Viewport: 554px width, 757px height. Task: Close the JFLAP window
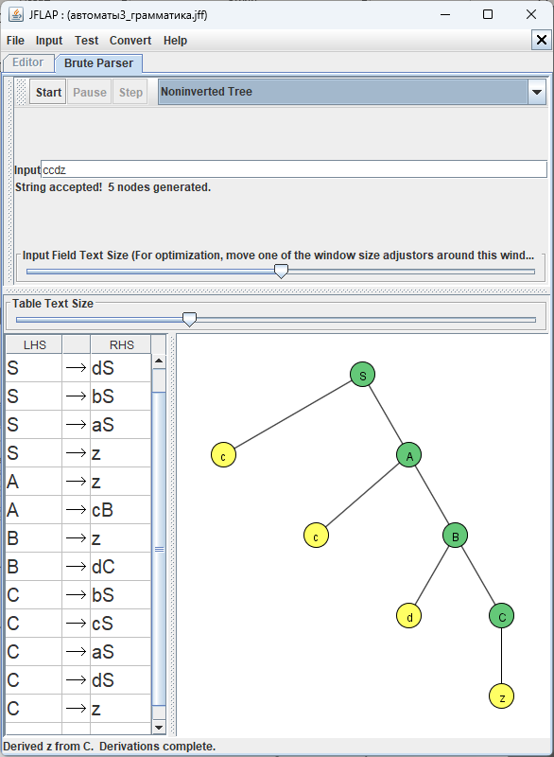[531, 14]
